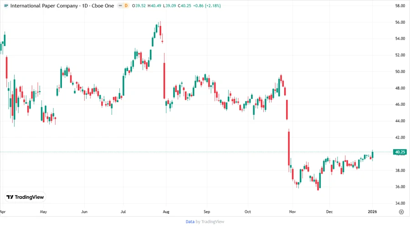Screen dimensions: 410x227
Task: Click the 46.00 price axis label
Action: click(400, 104)
